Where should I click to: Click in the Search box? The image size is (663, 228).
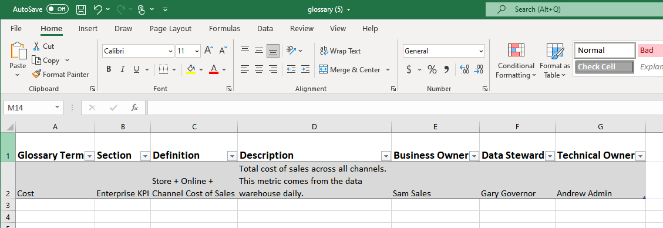click(x=574, y=9)
